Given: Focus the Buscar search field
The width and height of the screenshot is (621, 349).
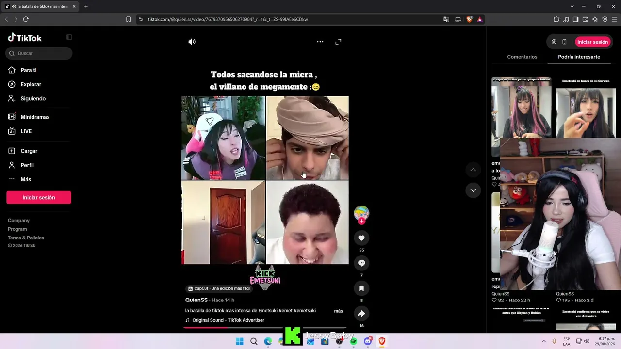Looking at the screenshot, I should tap(39, 53).
